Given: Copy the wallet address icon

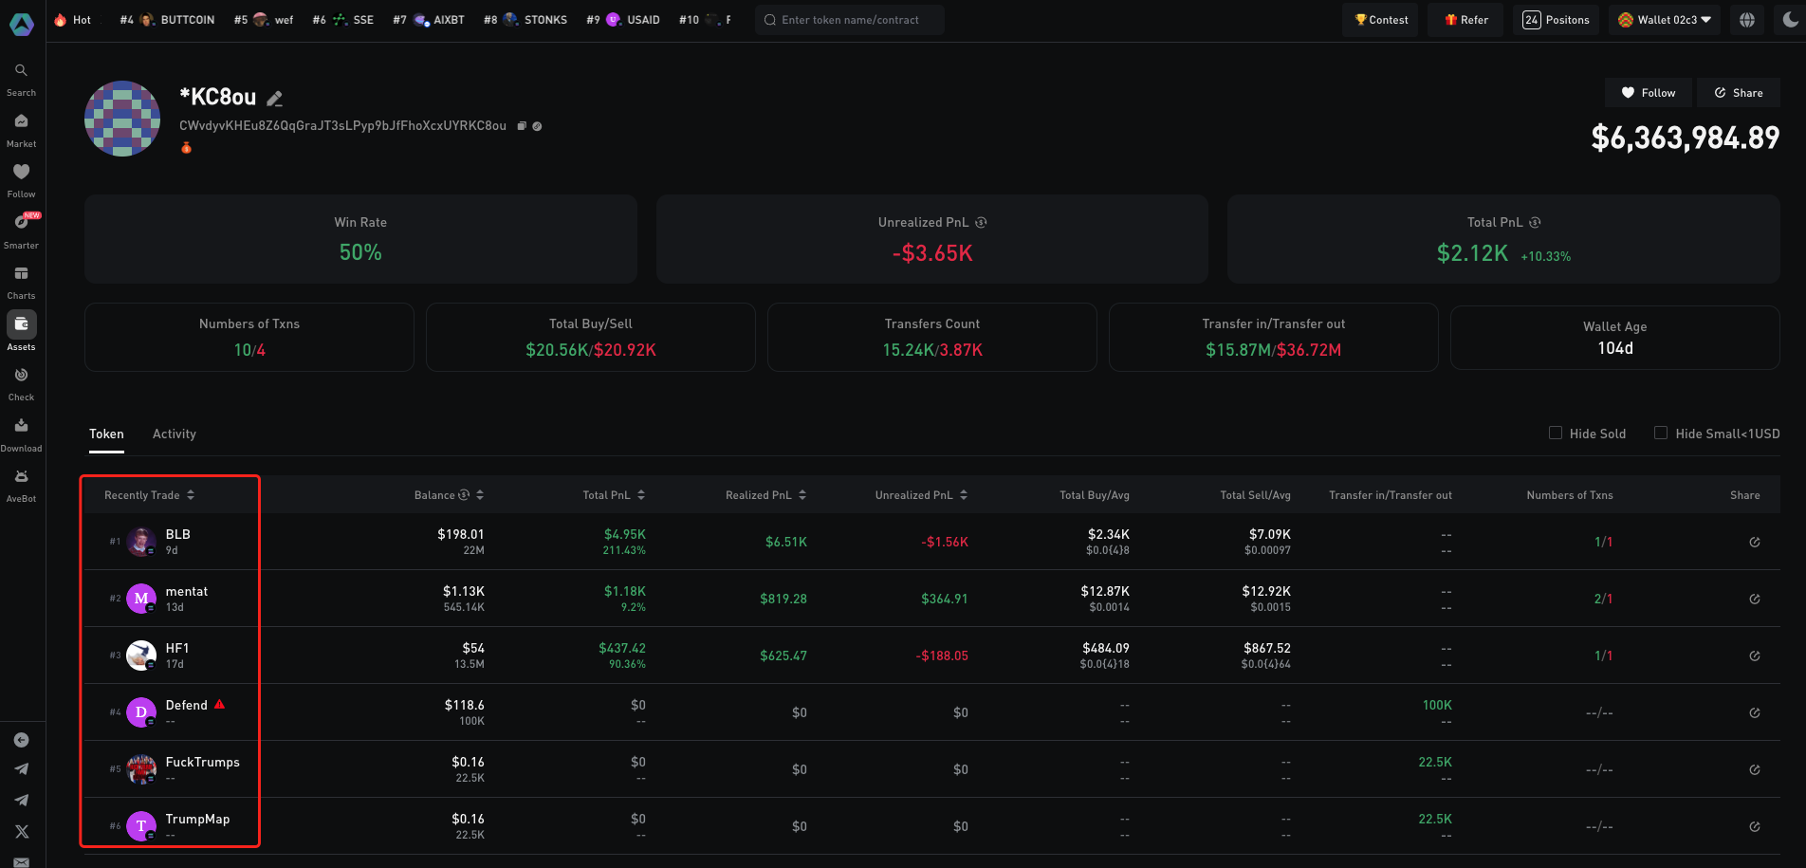Looking at the screenshot, I should (x=522, y=126).
